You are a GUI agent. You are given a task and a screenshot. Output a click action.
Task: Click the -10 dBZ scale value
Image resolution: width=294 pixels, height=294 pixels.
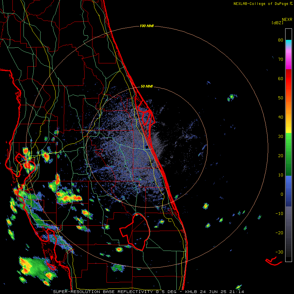tap(279, 214)
